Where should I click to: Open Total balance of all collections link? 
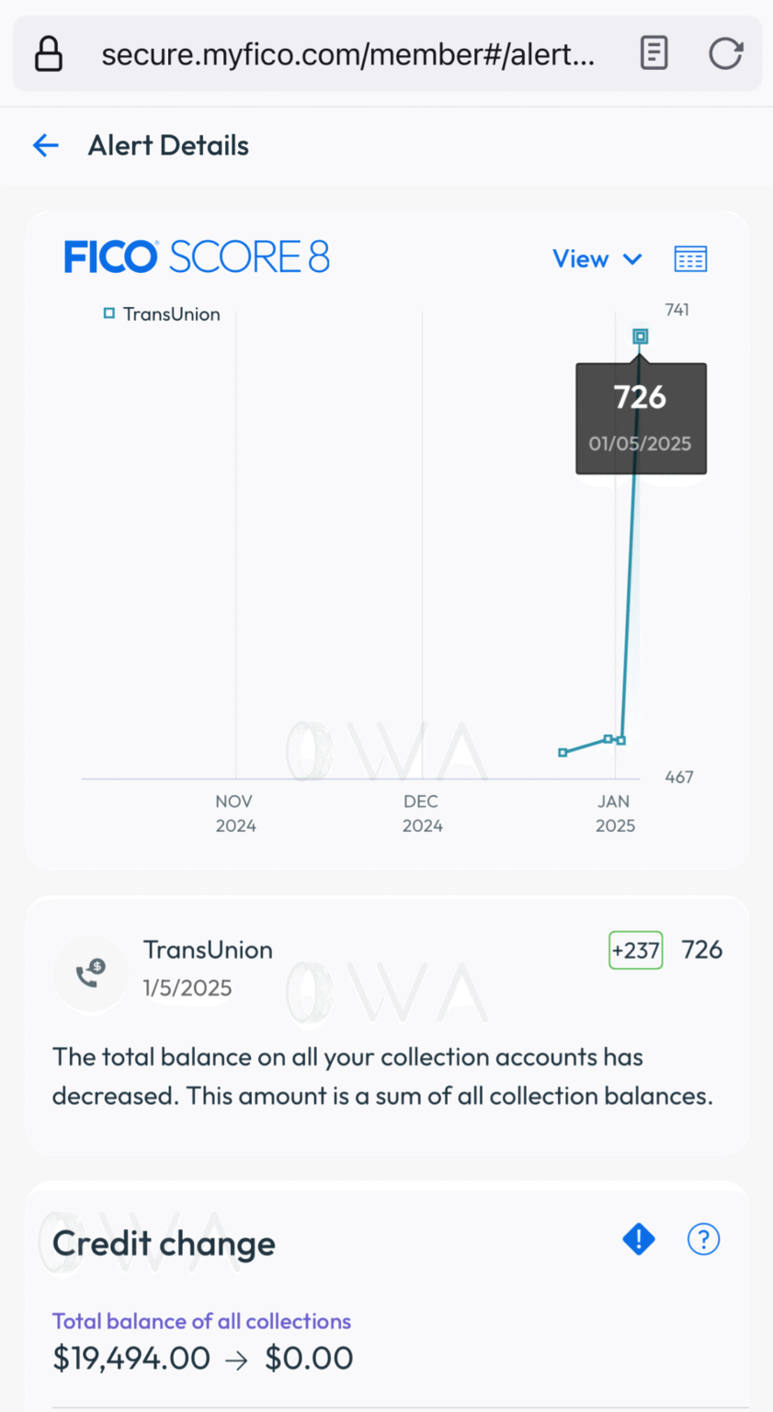click(201, 1321)
